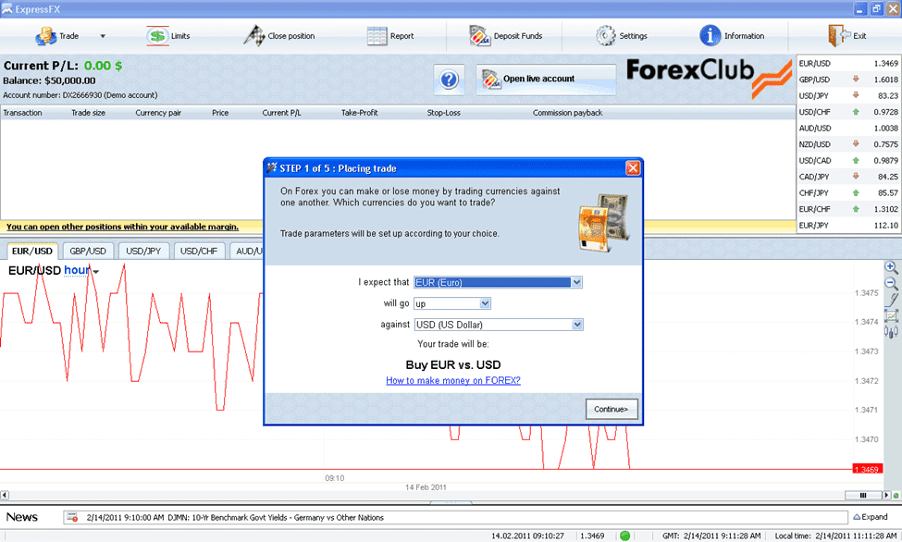Click the chart zoom in magnifier

[891, 267]
